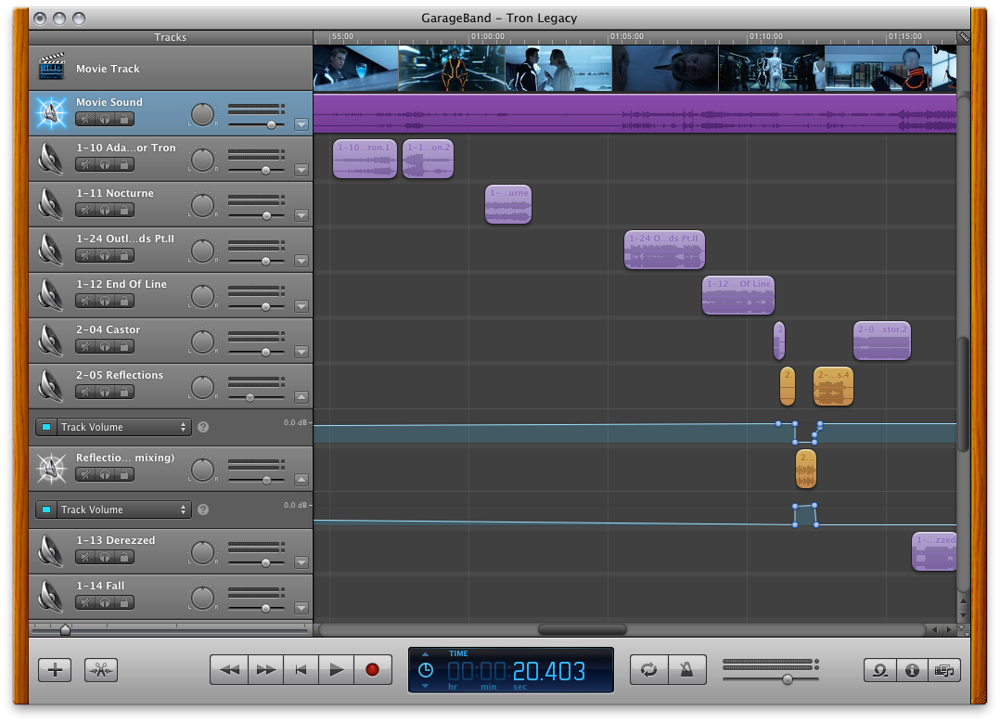1000x723 pixels.
Task: Lock the 1-24 Outl...ds Pt.II track
Action: click(x=124, y=255)
